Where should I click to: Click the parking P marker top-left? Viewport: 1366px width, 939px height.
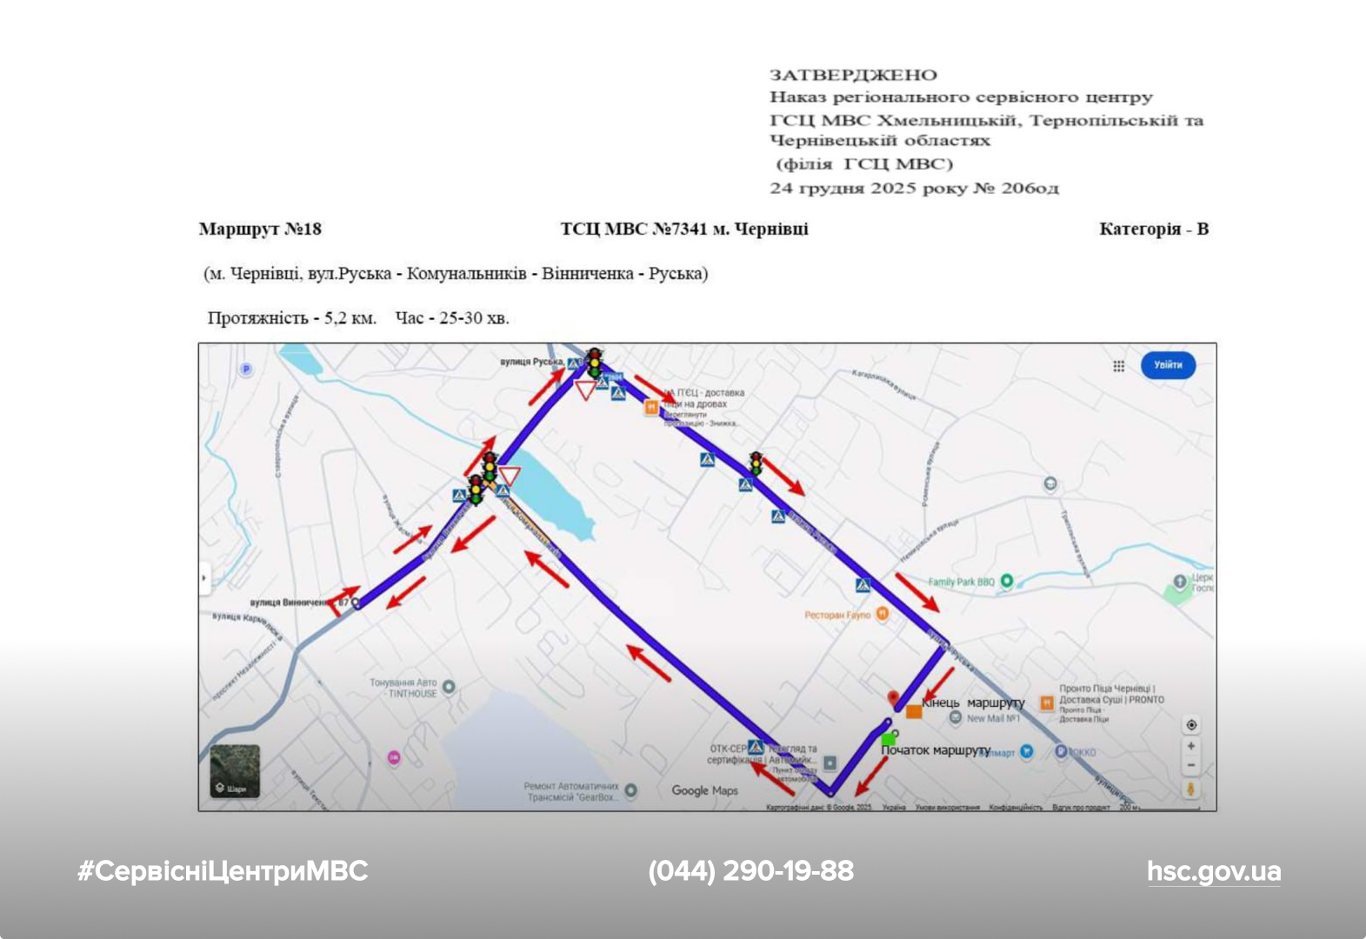pyautogui.click(x=246, y=369)
